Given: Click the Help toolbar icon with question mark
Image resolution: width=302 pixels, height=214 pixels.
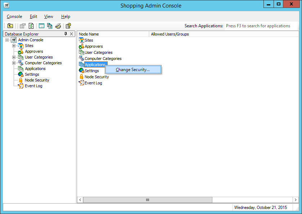Looking at the screenshot, I should [68, 26].
